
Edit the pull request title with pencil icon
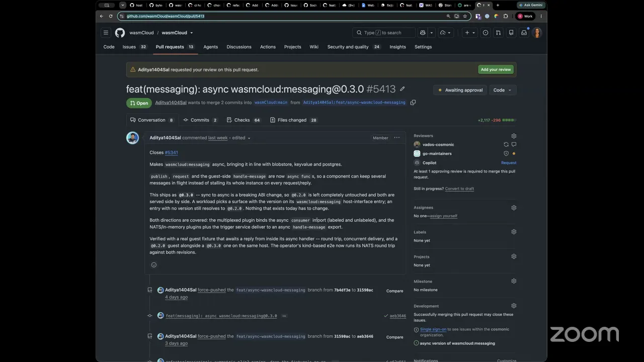(x=403, y=89)
